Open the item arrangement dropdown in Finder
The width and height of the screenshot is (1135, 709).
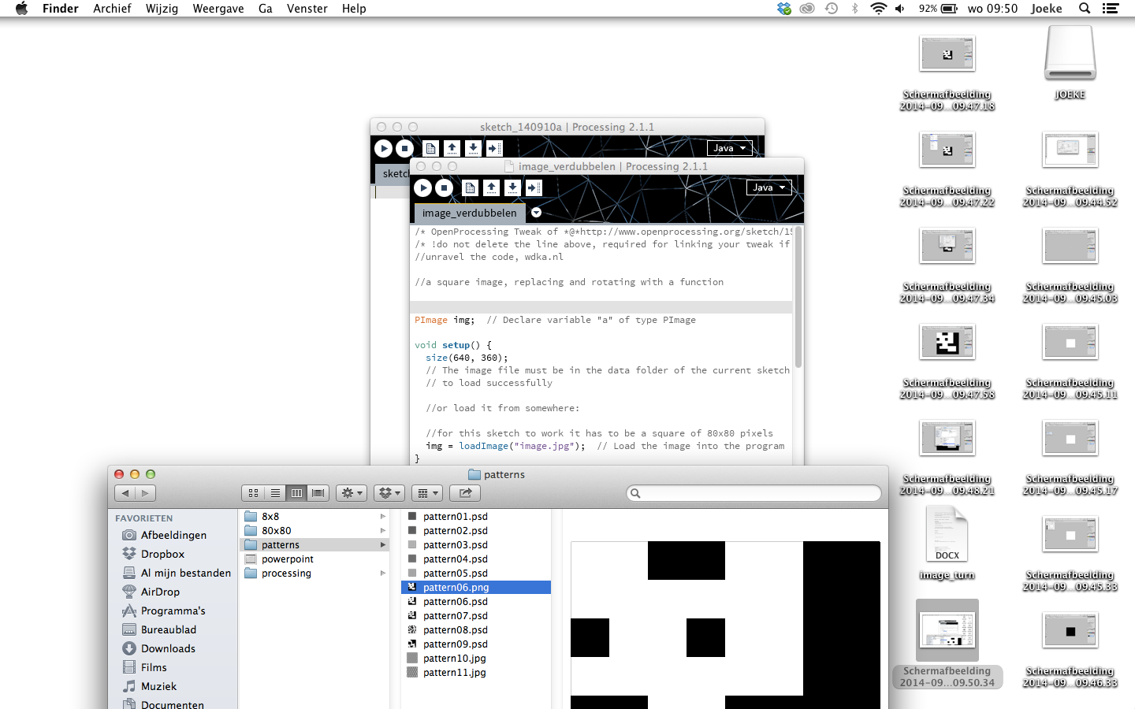pyautogui.click(x=426, y=492)
